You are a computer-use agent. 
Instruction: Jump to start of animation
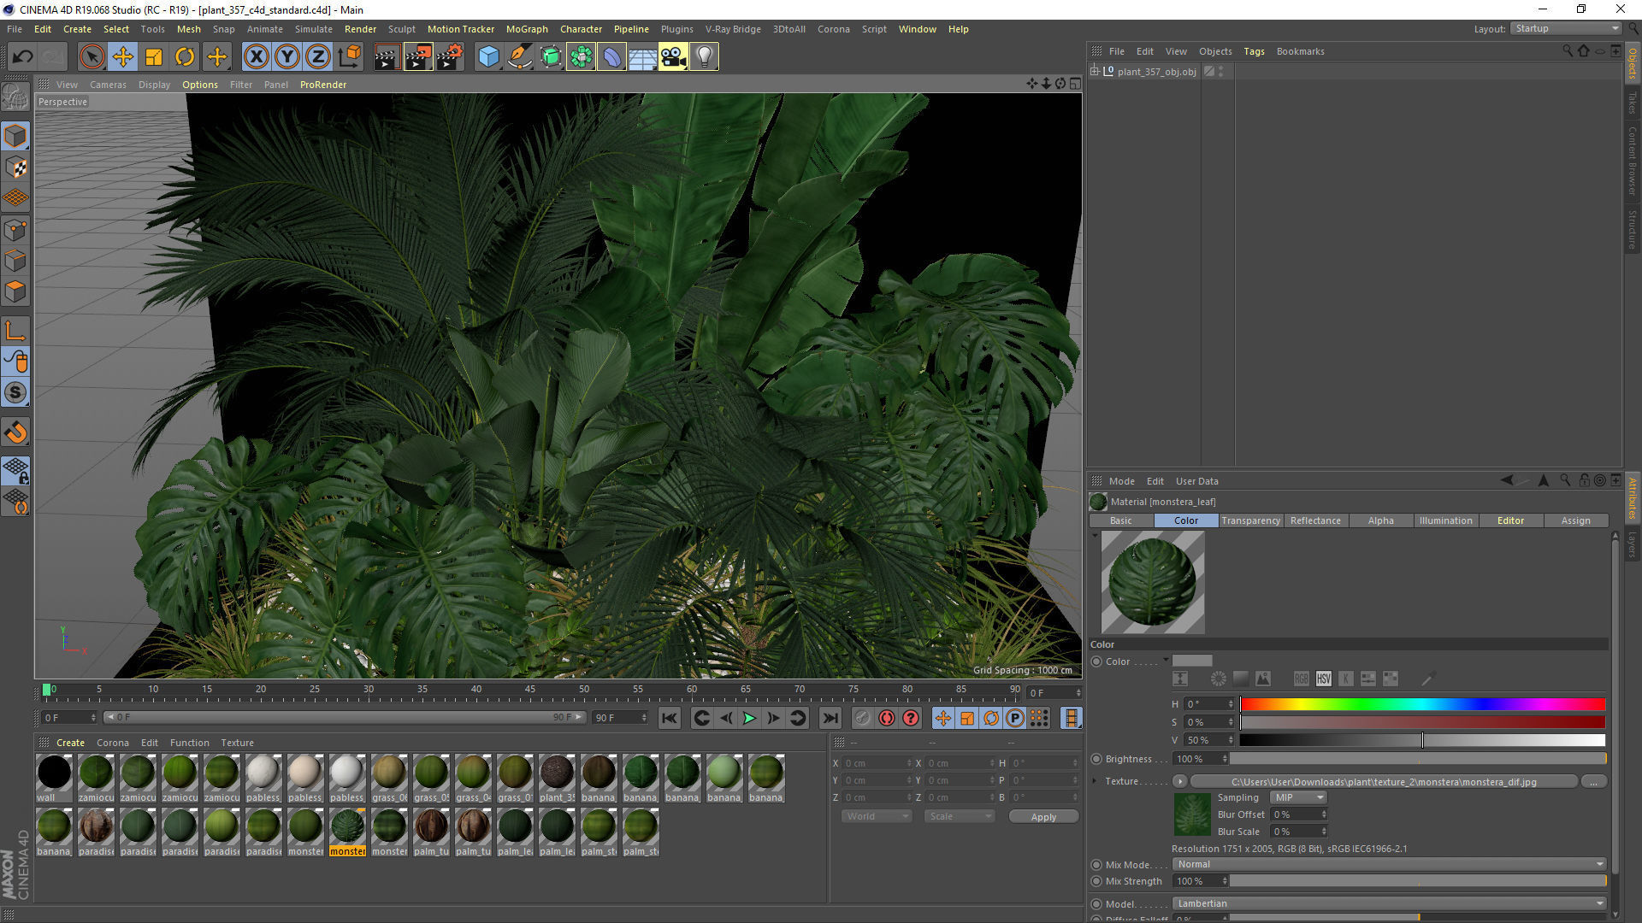(x=669, y=718)
